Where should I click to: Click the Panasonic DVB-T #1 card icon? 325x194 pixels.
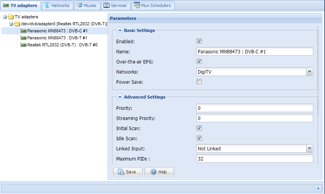pos(24,38)
